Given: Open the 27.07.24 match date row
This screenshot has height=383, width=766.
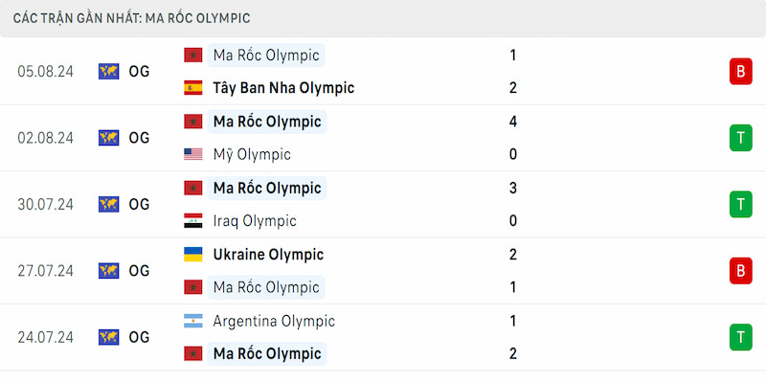Looking at the screenshot, I should click(383, 271).
